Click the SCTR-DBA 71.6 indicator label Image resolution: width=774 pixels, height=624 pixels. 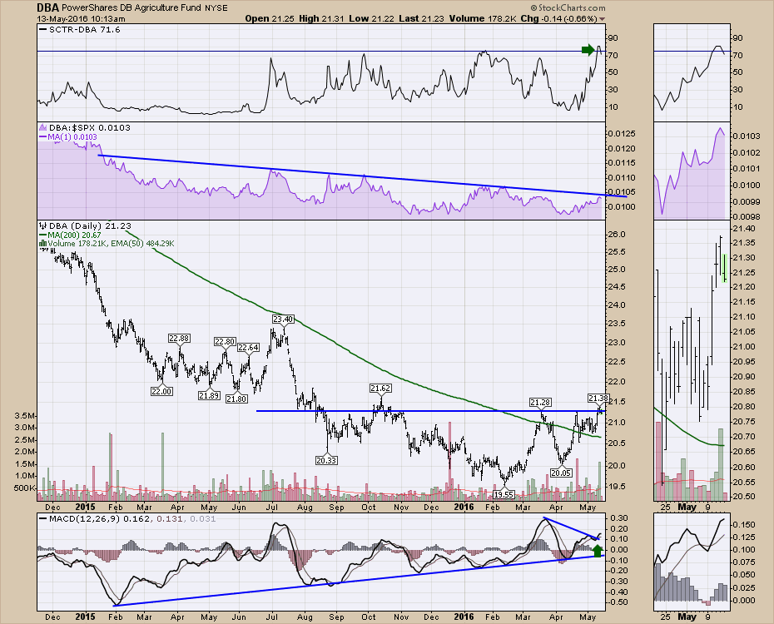(79, 30)
